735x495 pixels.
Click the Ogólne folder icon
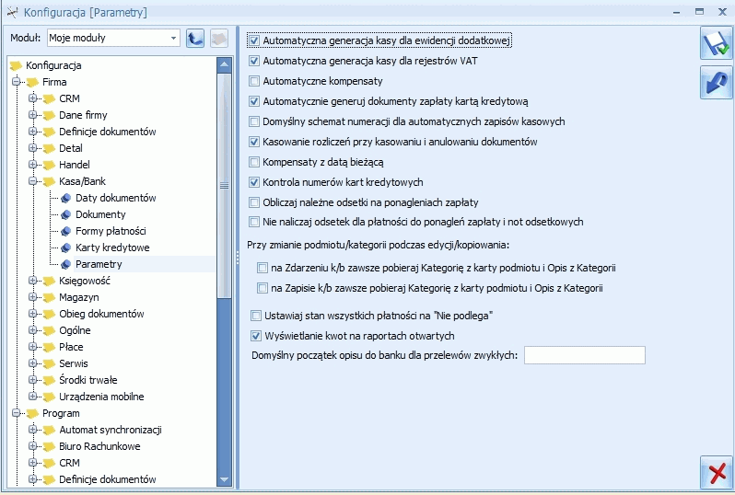coord(49,331)
